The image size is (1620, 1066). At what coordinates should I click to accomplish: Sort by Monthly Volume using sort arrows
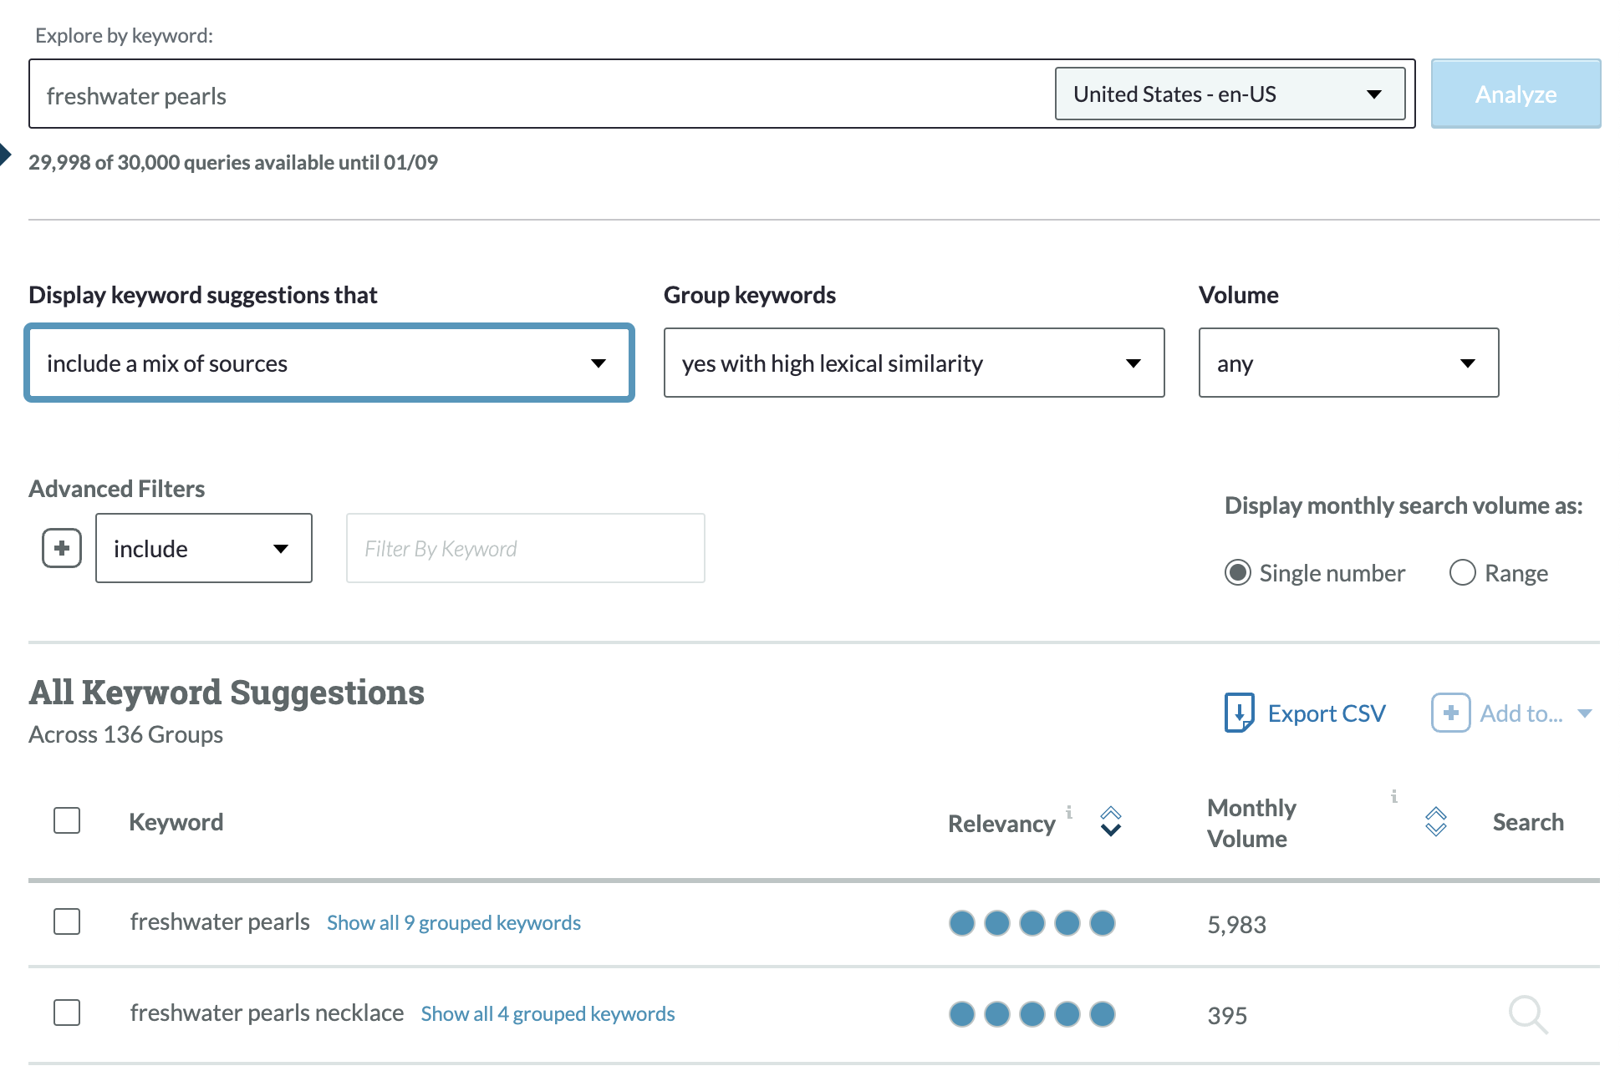(1435, 821)
